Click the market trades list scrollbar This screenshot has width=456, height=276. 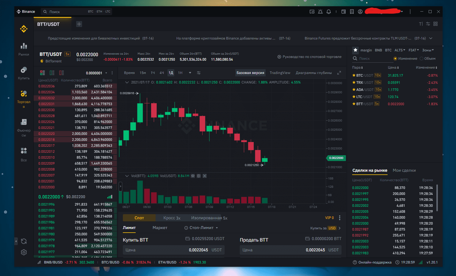click(437, 198)
